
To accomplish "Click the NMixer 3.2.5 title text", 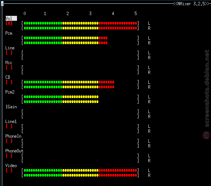I will click(x=191, y=4).
